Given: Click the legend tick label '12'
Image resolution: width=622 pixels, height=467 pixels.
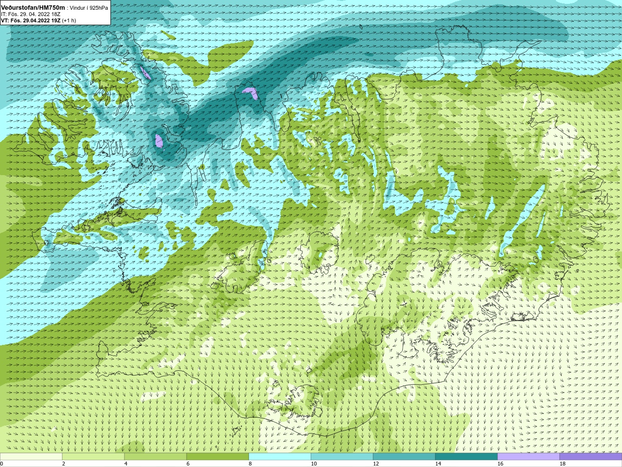Looking at the screenshot, I should pos(376,464).
